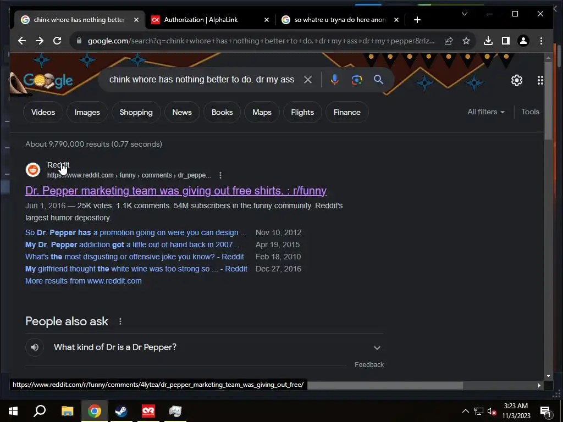Image resolution: width=563 pixels, height=422 pixels.
Task: Expand 'What kind of Dr is a Dr Pepper?'
Action: [x=204, y=347]
